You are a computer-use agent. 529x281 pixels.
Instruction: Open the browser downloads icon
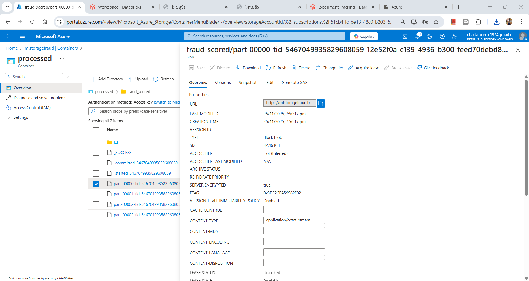pyautogui.click(x=496, y=22)
